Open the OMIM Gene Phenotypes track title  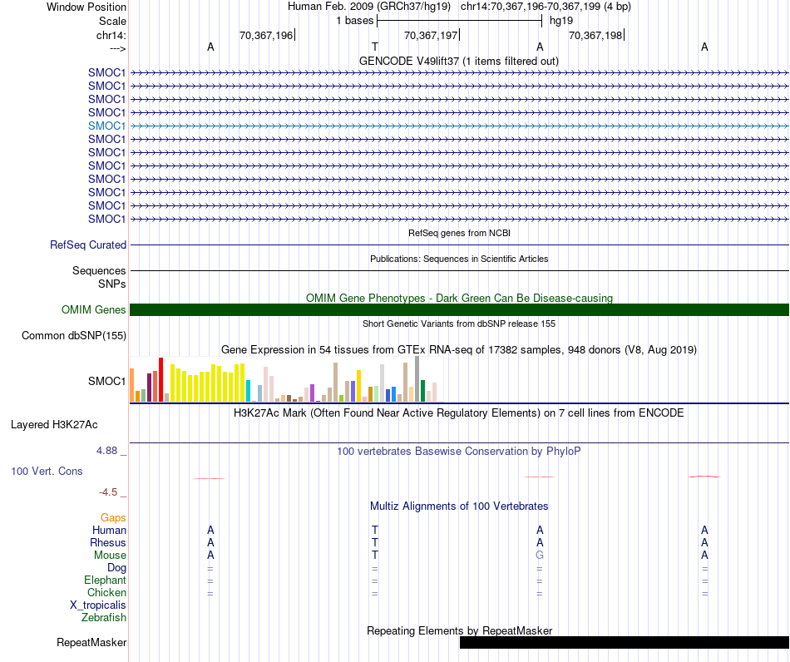click(x=459, y=298)
